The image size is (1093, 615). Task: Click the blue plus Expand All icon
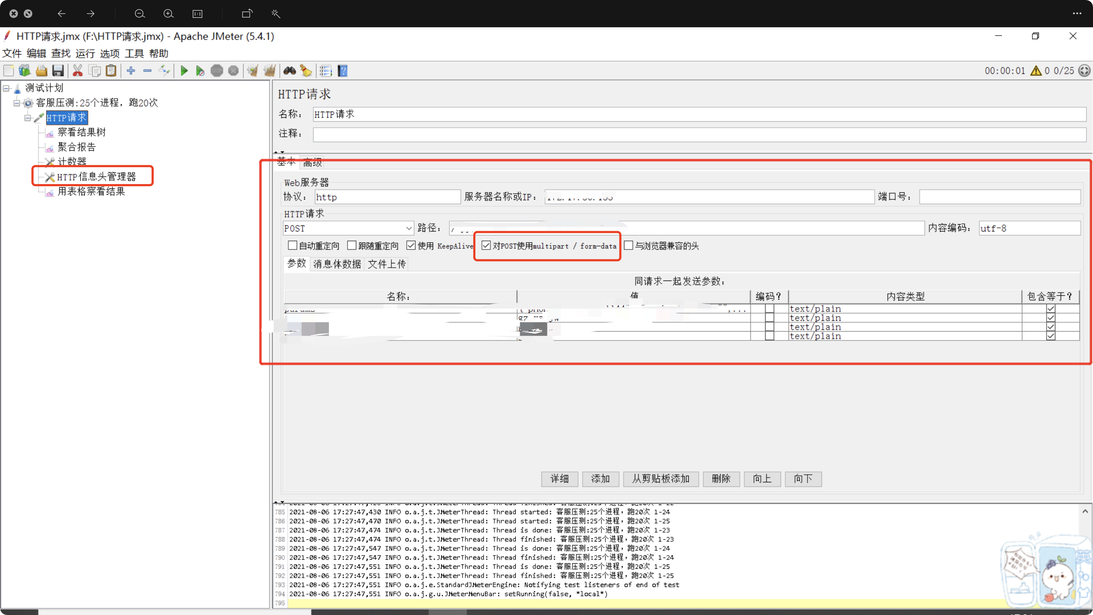tap(131, 70)
